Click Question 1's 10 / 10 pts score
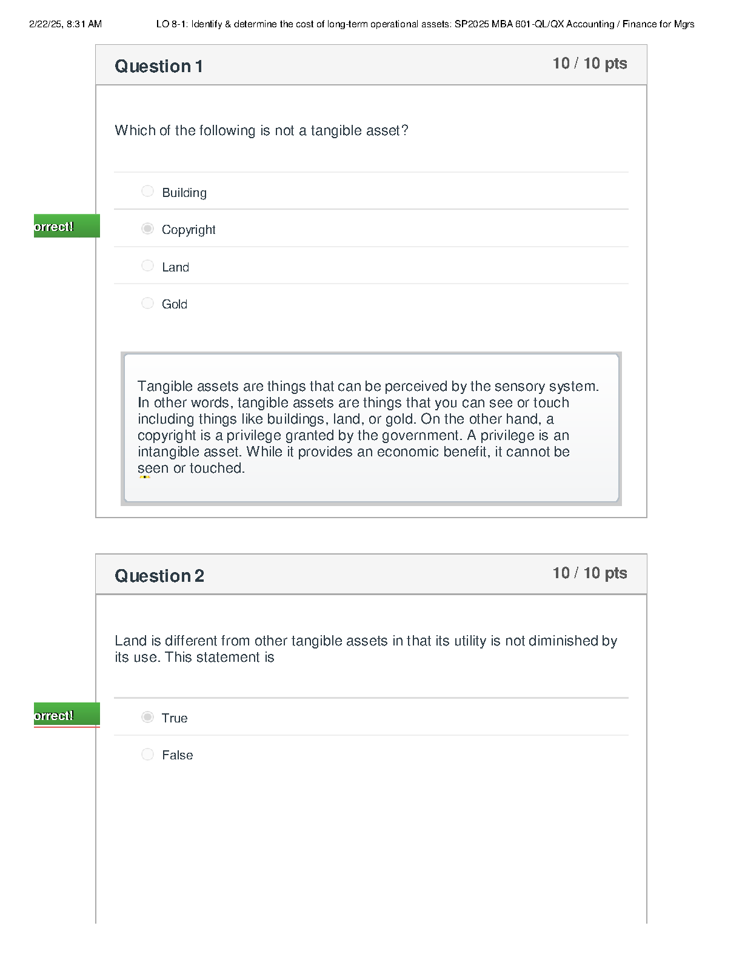 click(590, 64)
